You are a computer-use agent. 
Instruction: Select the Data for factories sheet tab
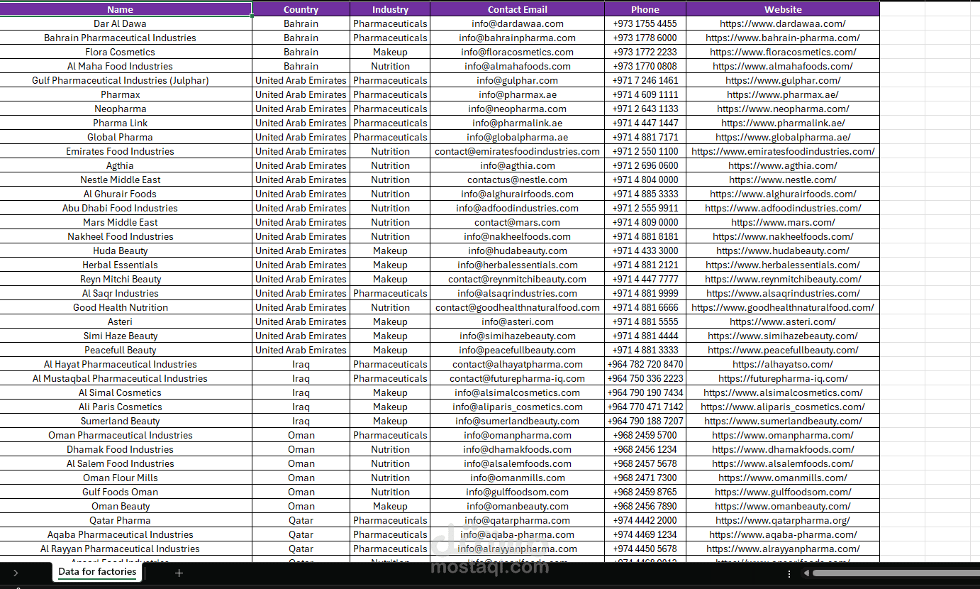point(97,572)
